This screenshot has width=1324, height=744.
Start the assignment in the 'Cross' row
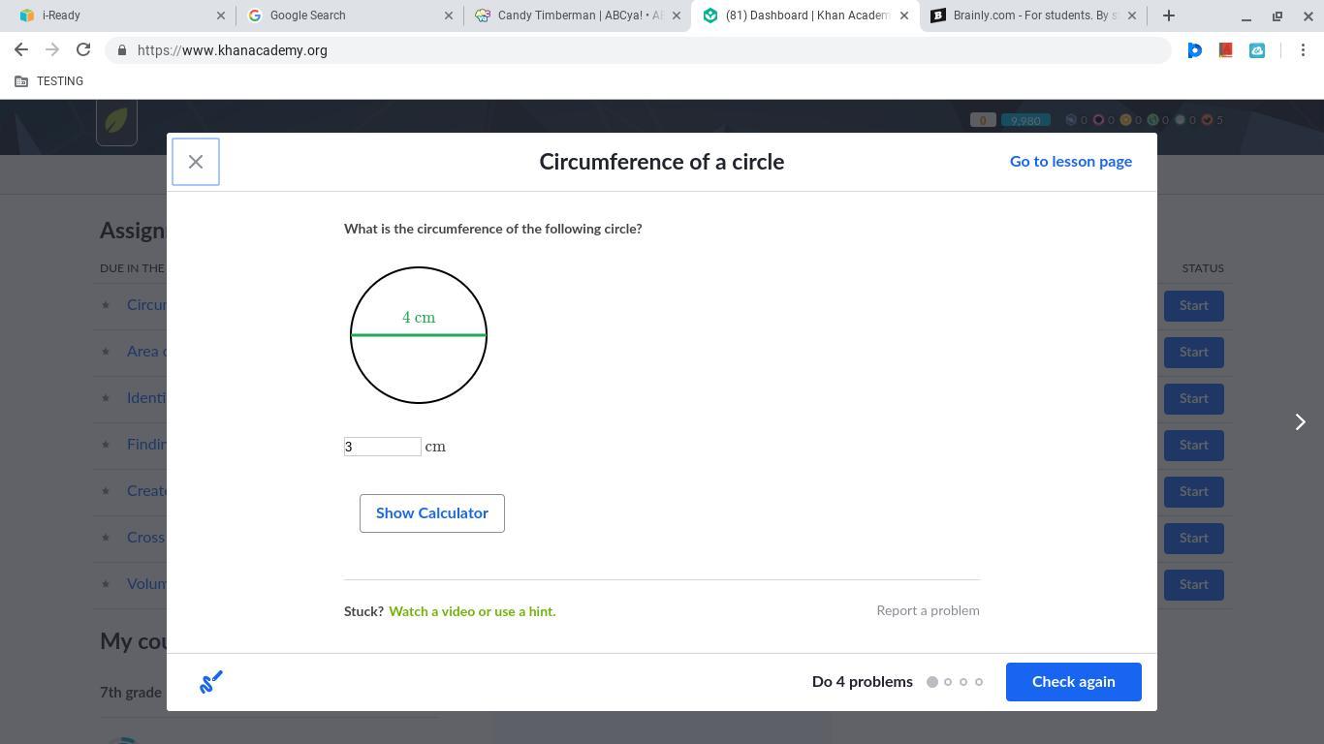point(1194,539)
